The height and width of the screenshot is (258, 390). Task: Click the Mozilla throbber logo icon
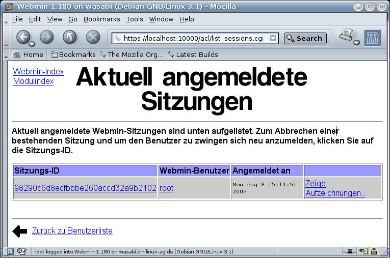(x=373, y=38)
